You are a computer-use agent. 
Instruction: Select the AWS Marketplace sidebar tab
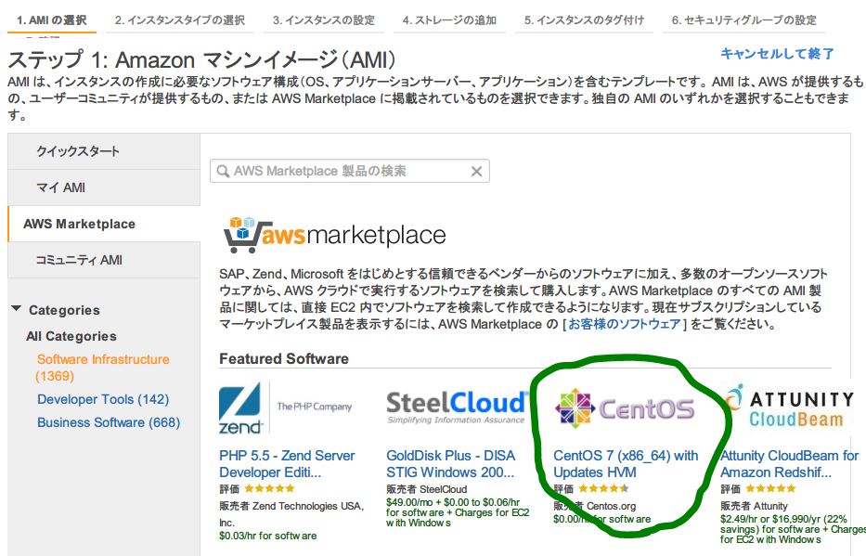coord(104,224)
